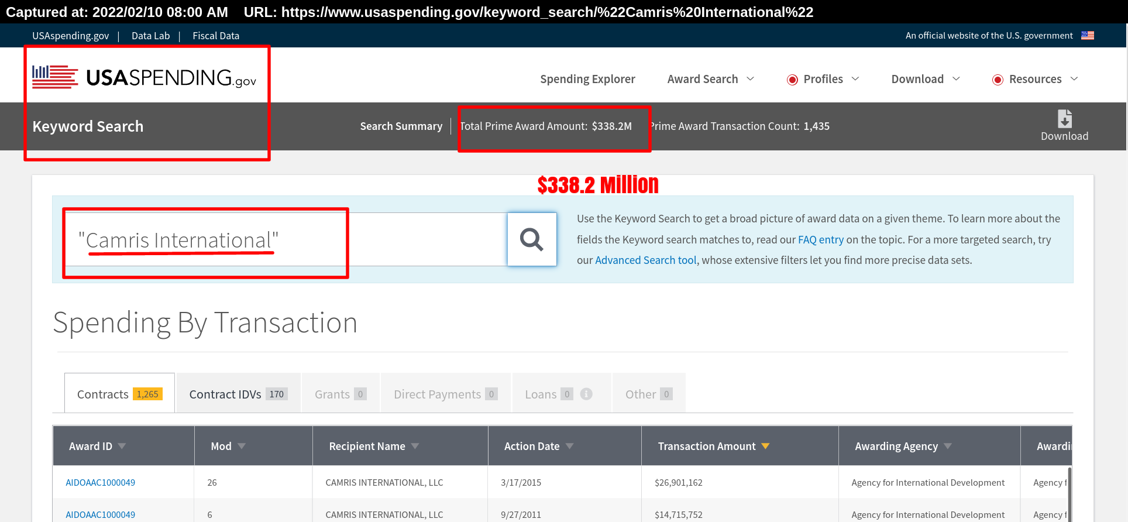1128x522 pixels.
Task: Open award AIDOAAC1000049 with Mod 6
Action: tap(100, 514)
